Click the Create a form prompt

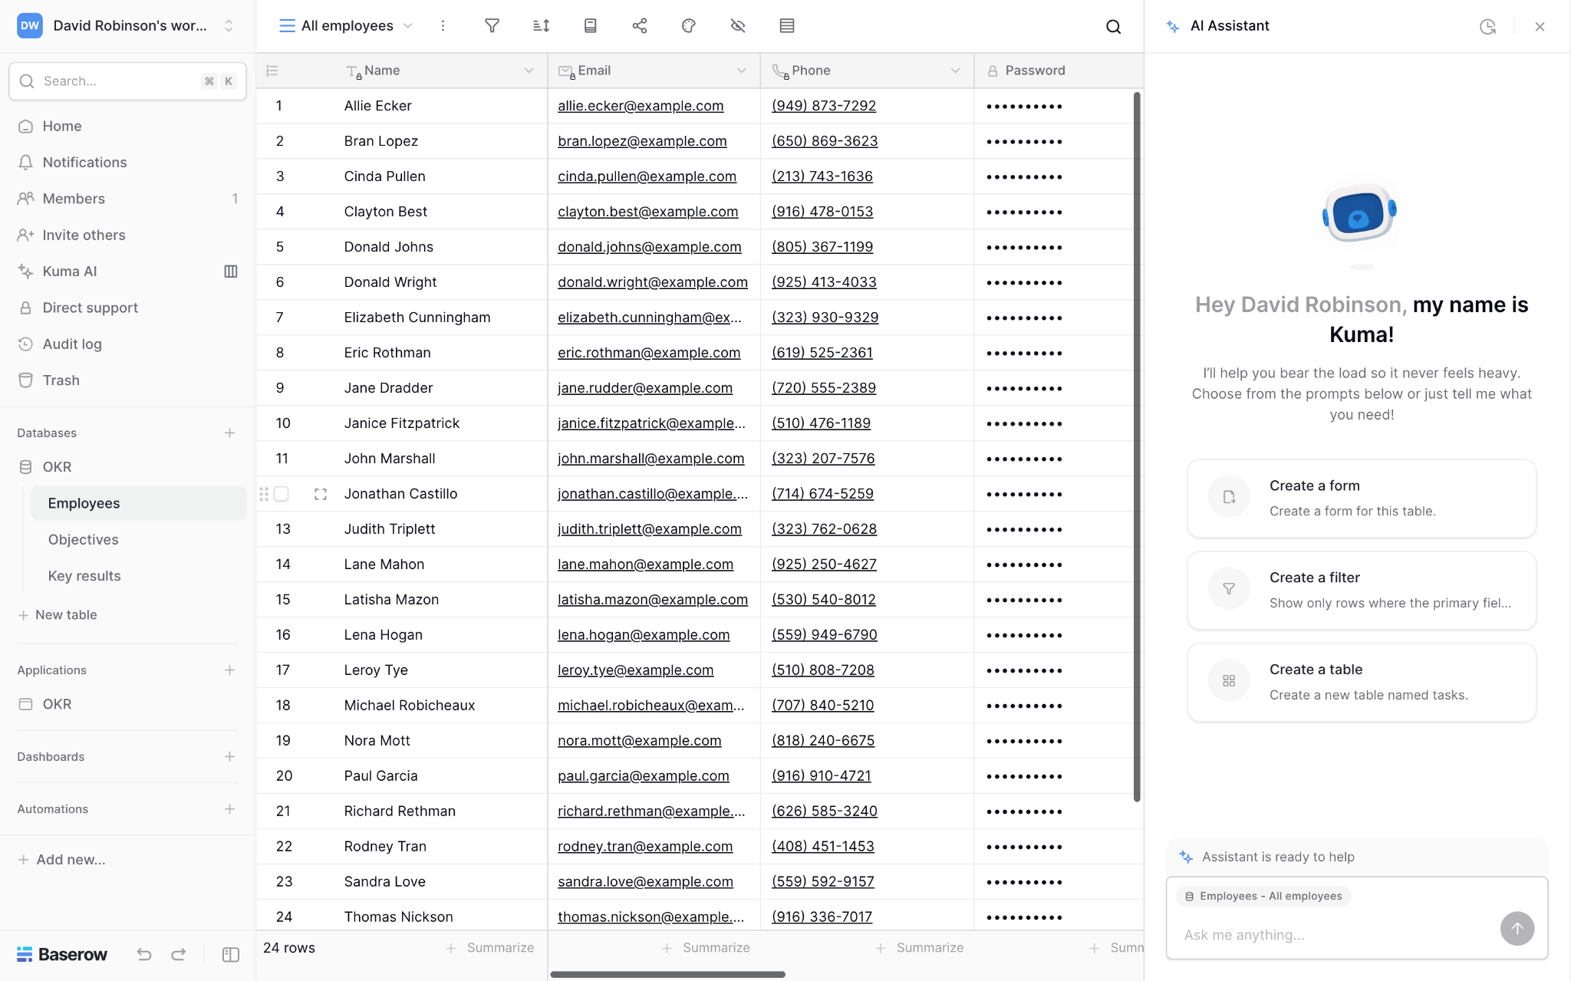pos(1362,498)
